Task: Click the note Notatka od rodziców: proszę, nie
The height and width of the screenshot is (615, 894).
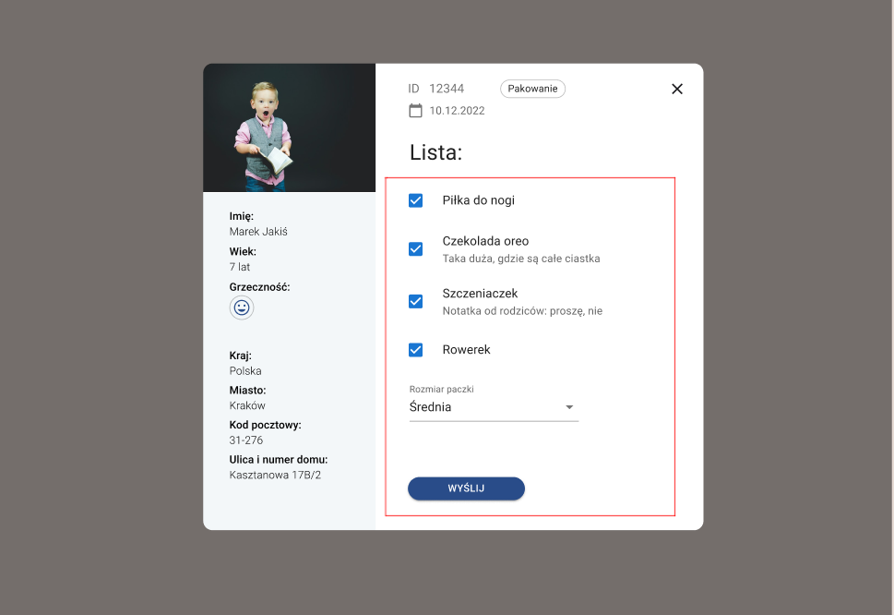Action: pos(522,311)
